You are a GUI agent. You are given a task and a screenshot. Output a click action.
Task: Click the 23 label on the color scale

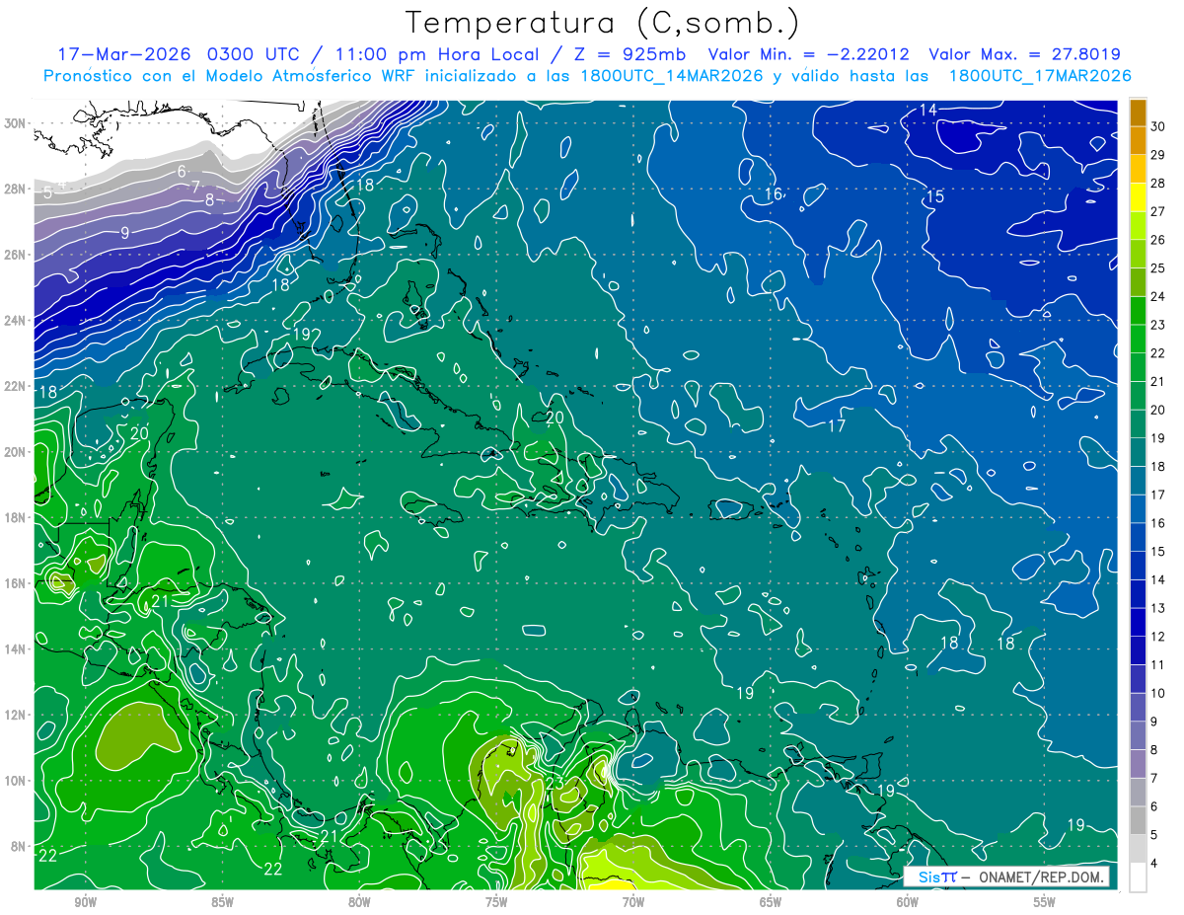coord(1157,324)
